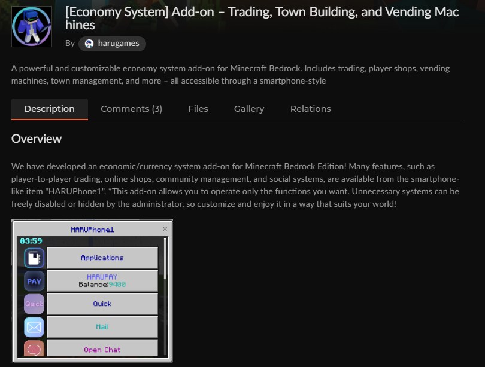Click the purple Quick icon
Screen dimensions: 485x367
(34, 304)
